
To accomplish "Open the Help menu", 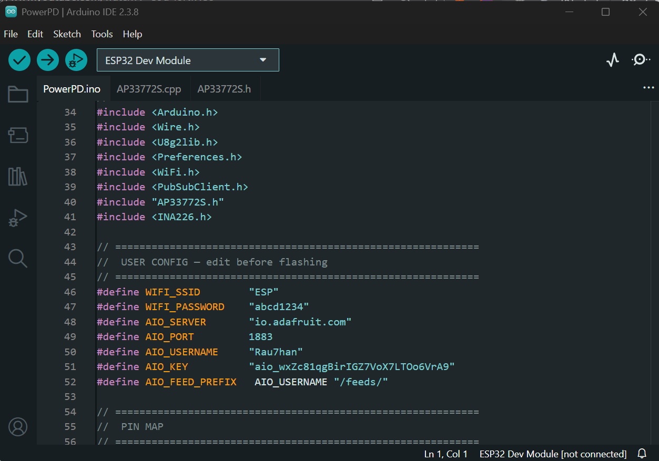I will tap(133, 34).
